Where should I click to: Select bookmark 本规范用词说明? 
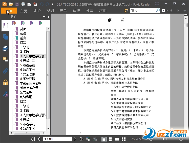[31, 83]
